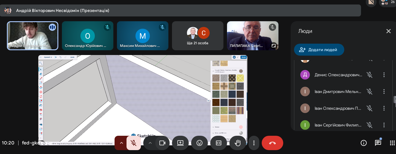The image size is (396, 154).
Task: Click the pink Colors category circle
Action: 241,127
